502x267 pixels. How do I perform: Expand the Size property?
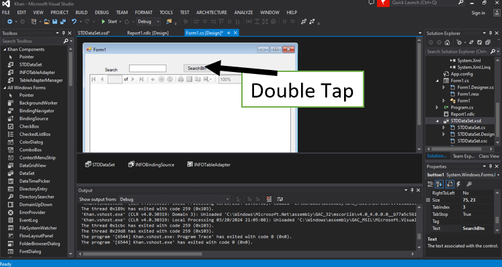pos(428,200)
